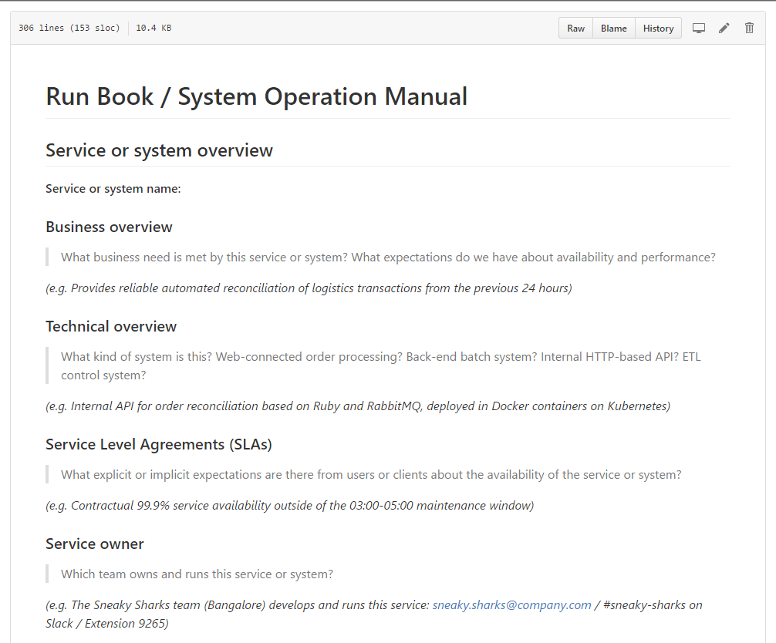Click the 'Technical overview' heading
Image resolution: width=776 pixels, height=643 pixels.
[x=111, y=326]
